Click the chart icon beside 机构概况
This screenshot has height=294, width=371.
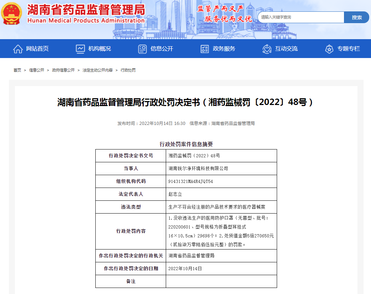pos(80,49)
